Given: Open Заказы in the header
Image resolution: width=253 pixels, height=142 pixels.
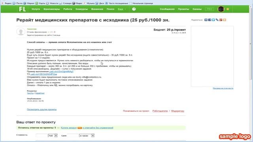Looking at the screenshot, I should 197,9.
